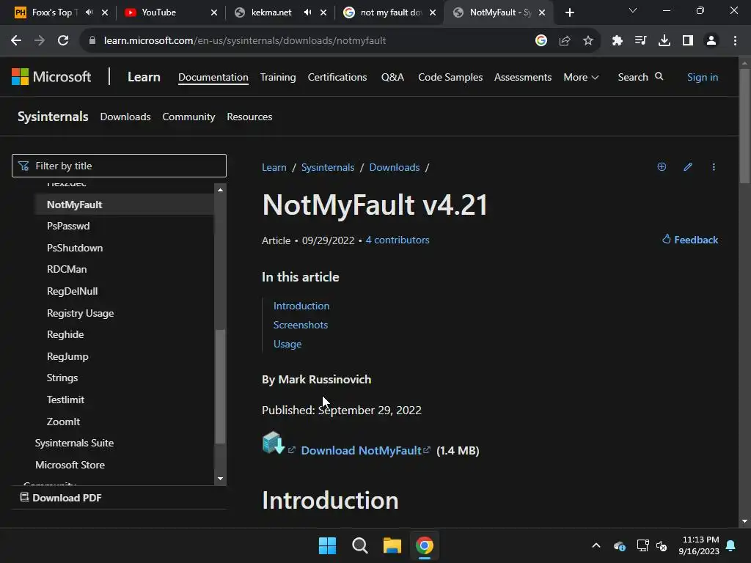Open Windows taskbar search
Image resolution: width=751 pixels, height=563 pixels.
(359, 545)
